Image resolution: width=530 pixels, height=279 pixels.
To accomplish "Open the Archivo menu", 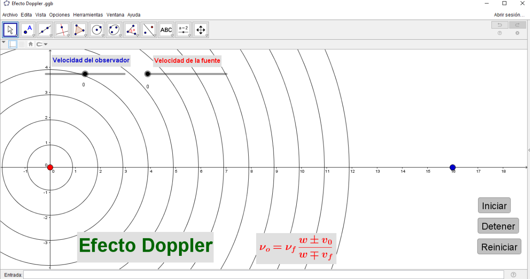I will pos(10,14).
